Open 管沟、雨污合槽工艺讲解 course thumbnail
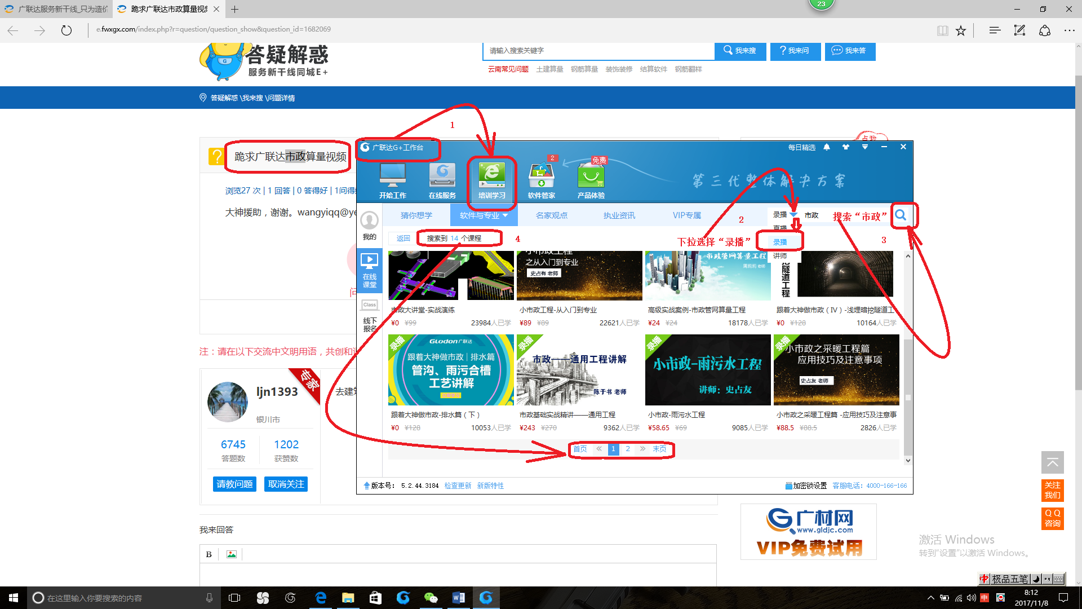Screen dimensions: 1082x609 coord(451,370)
